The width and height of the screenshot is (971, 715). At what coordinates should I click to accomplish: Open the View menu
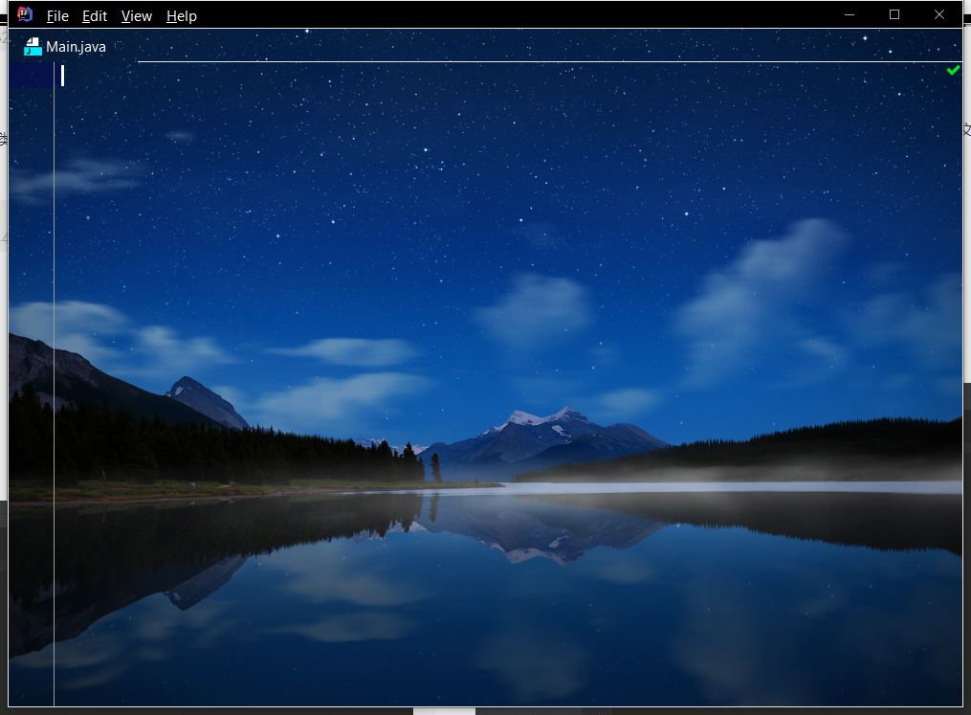pos(137,16)
